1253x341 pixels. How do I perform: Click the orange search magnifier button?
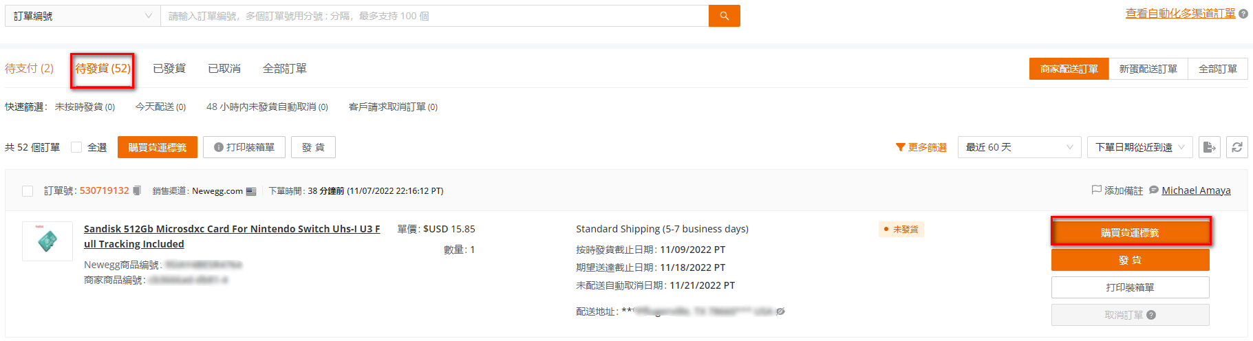pyautogui.click(x=724, y=16)
